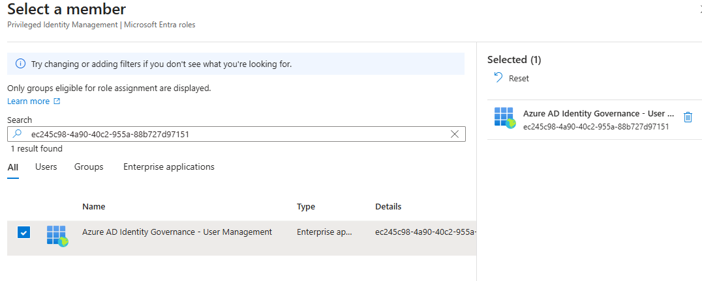
Task: Click into the search input field
Action: point(236,134)
